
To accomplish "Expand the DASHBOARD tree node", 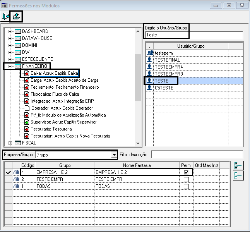I will point(10,31).
